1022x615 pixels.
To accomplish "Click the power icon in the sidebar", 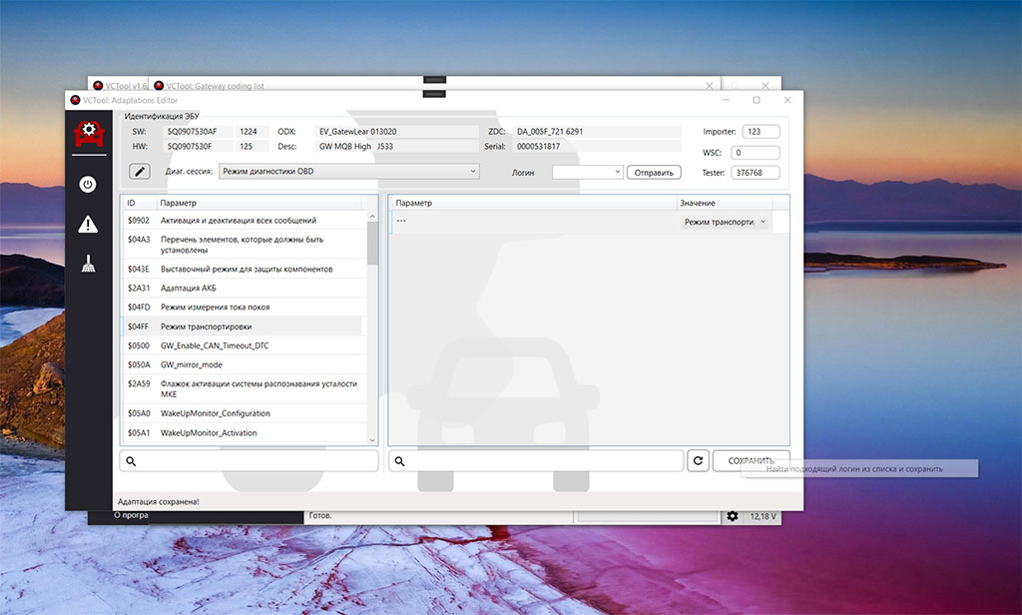I will click(x=88, y=185).
